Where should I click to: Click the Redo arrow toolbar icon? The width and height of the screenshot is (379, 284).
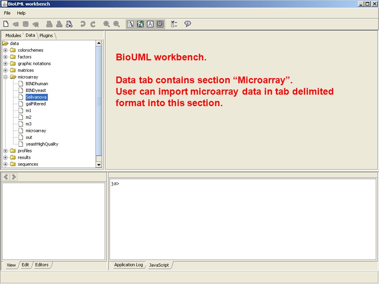point(93,24)
